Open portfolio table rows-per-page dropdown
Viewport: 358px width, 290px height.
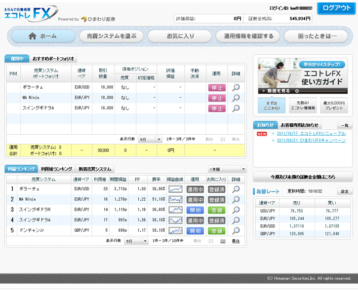click(x=150, y=140)
